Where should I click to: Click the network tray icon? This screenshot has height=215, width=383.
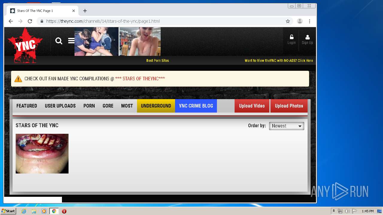tap(340, 211)
